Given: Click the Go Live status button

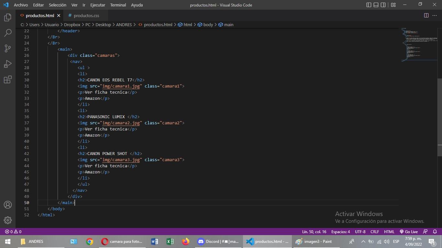Looking at the screenshot, I should [x=409, y=232].
